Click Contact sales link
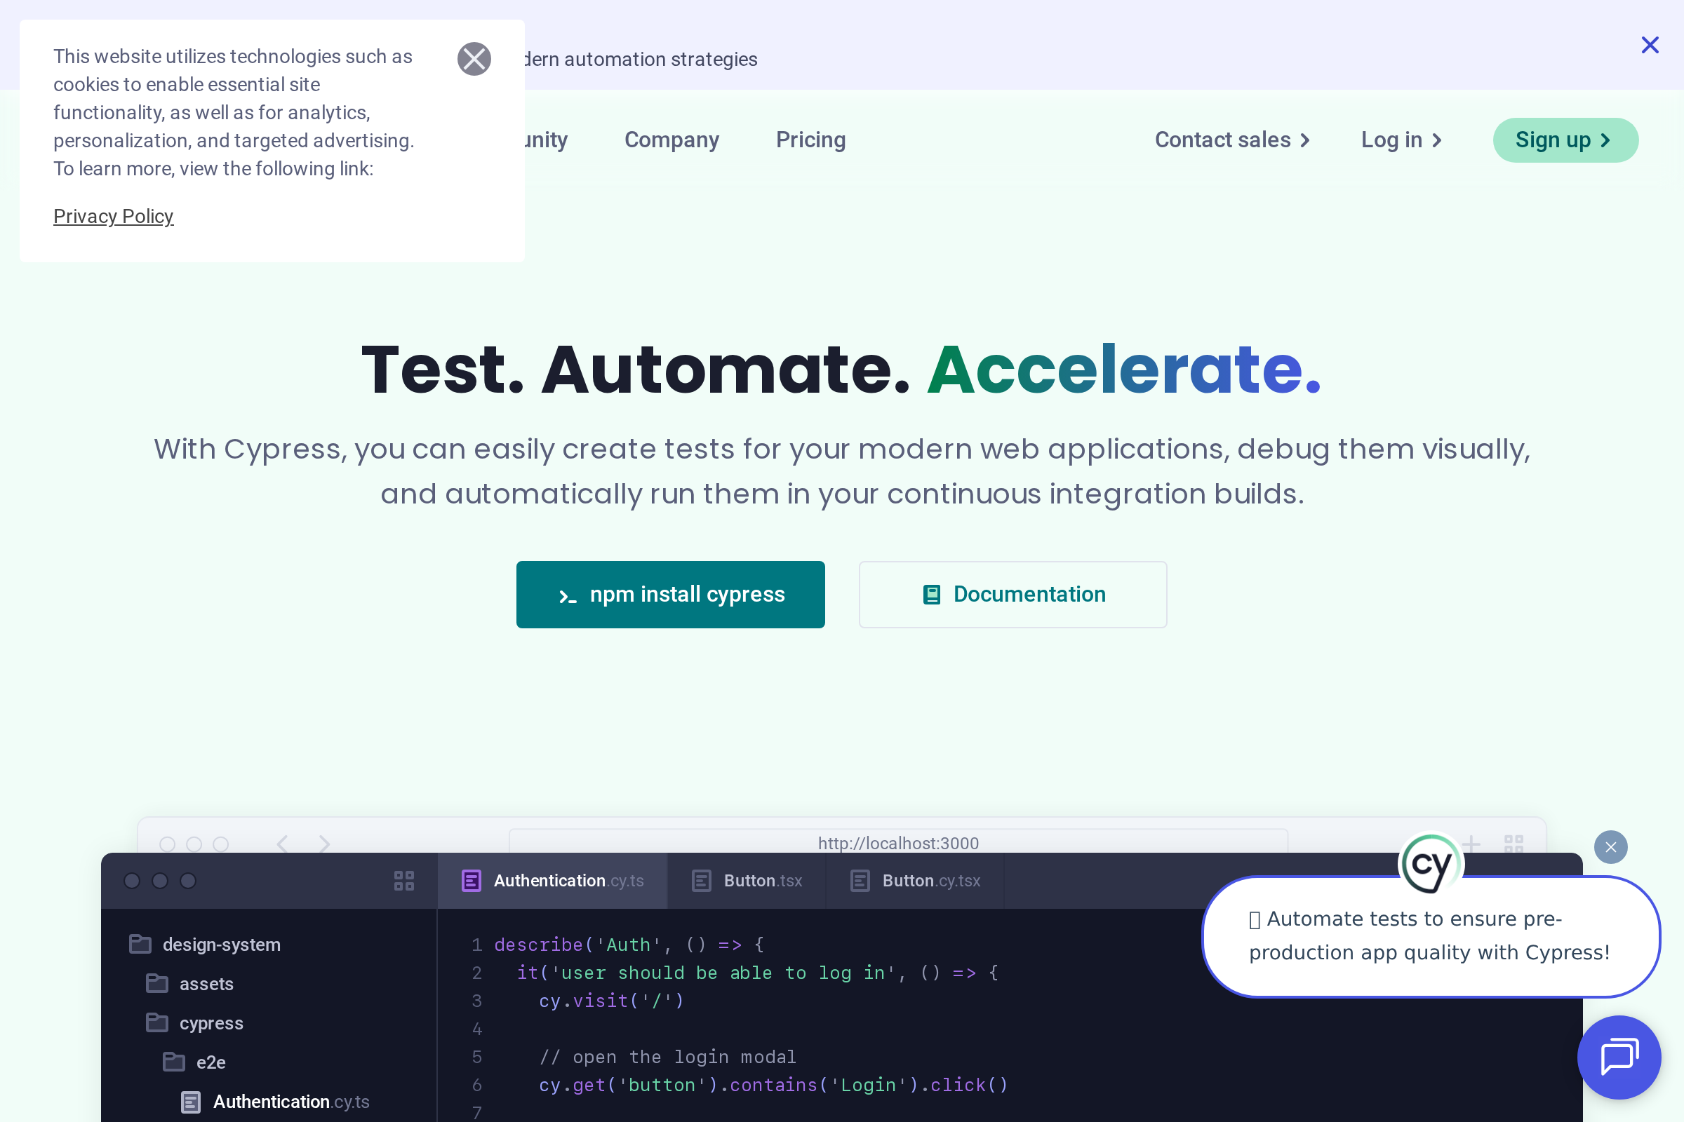This screenshot has height=1122, width=1684. 1232,140
